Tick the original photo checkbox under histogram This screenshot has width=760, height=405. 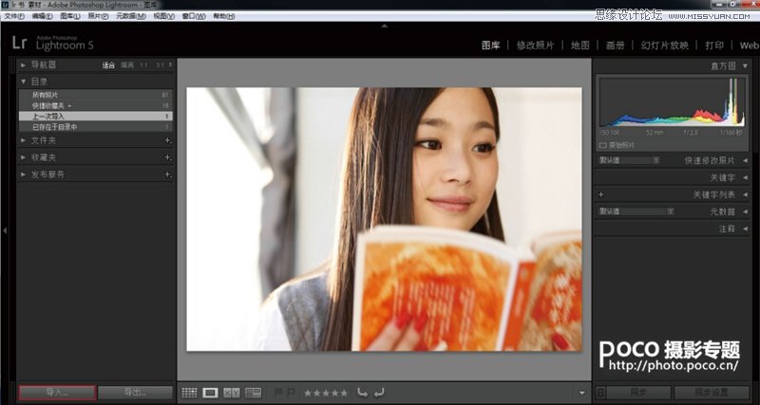click(x=603, y=145)
